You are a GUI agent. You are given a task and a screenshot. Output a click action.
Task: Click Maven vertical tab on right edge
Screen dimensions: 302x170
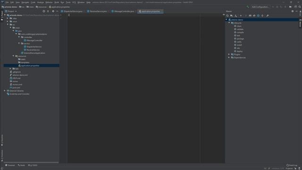[300, 23]
